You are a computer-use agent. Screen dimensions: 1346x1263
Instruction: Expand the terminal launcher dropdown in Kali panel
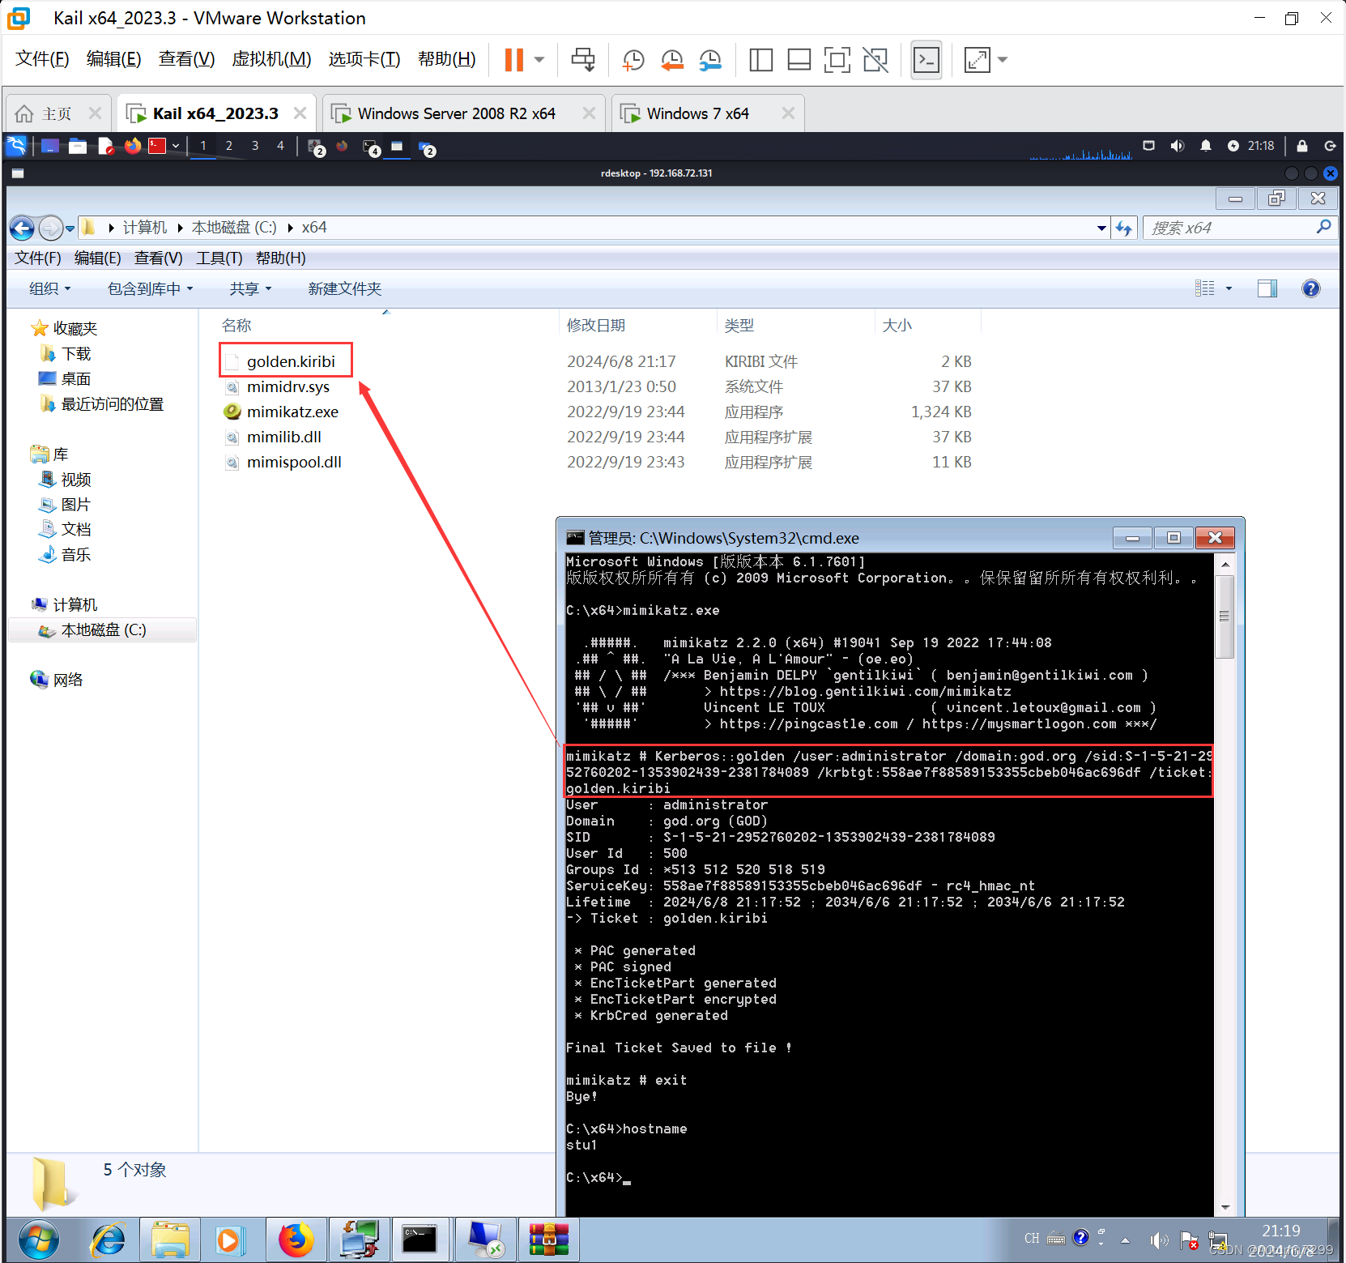(176, 146)
